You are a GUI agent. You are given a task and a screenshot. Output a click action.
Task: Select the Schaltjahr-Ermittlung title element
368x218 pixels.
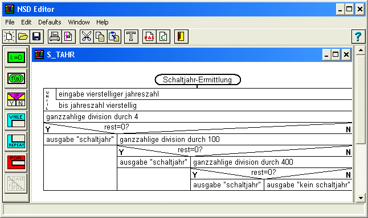click(x=197, y=79)
